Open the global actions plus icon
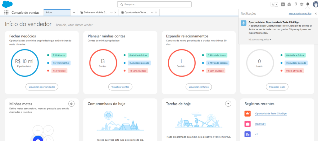 tap(283, 4)
